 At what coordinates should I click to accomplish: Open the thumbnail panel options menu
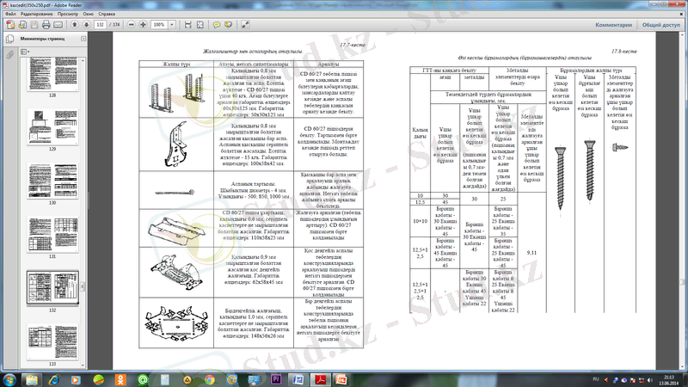click(x=23, y=52)
